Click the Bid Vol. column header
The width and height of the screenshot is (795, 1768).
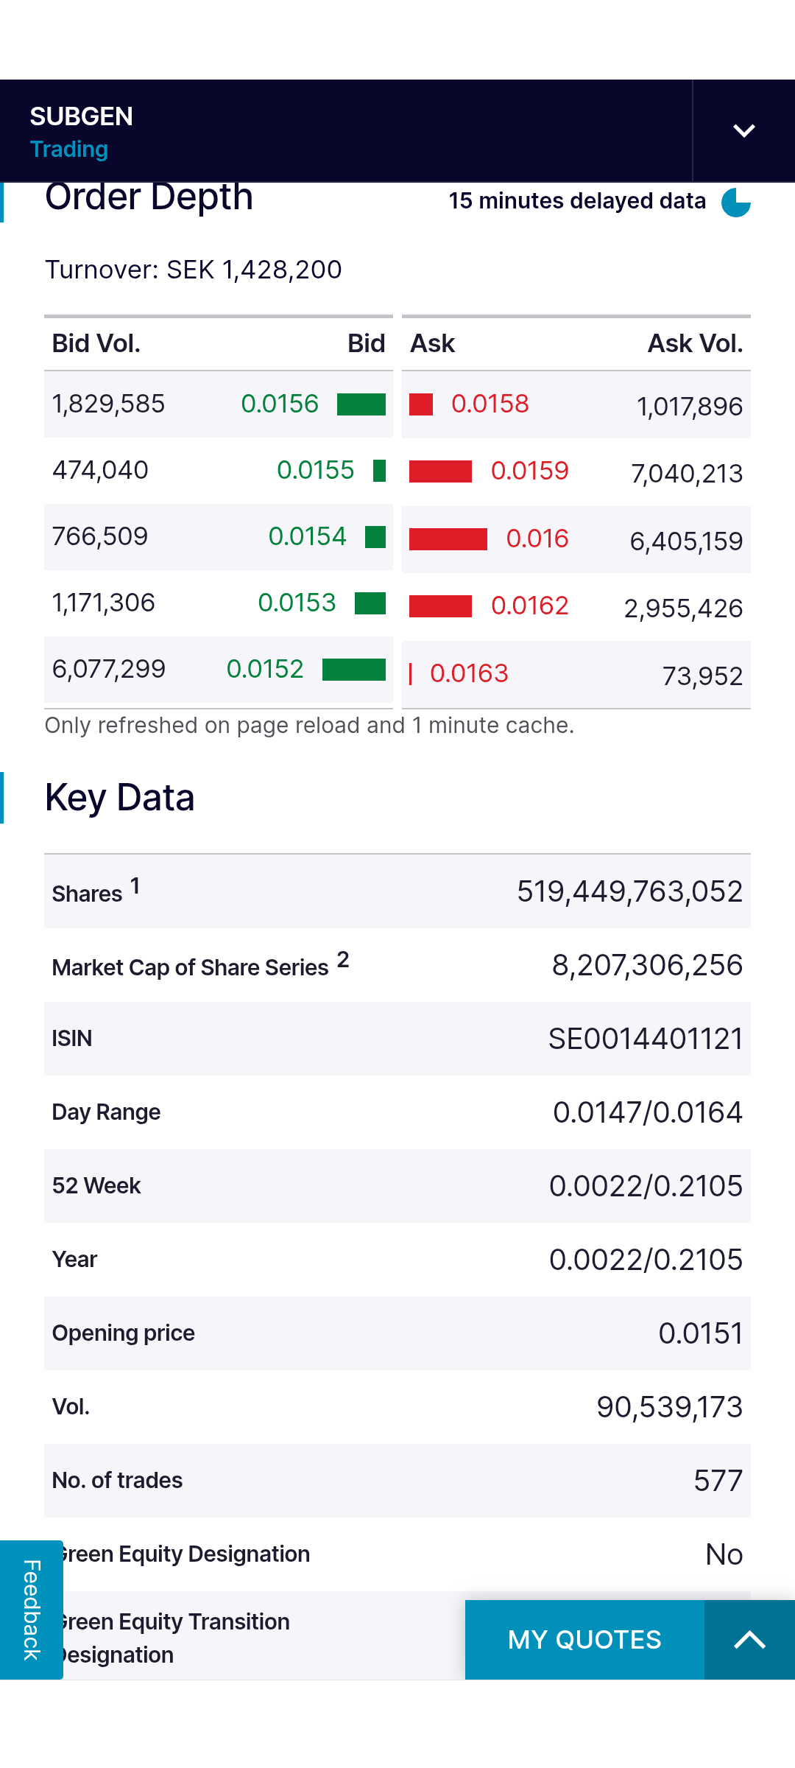point(96,343)
